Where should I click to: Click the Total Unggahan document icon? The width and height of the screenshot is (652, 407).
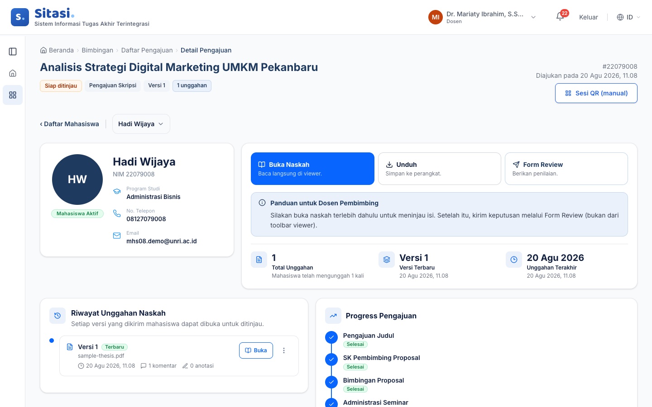[259, 260]
